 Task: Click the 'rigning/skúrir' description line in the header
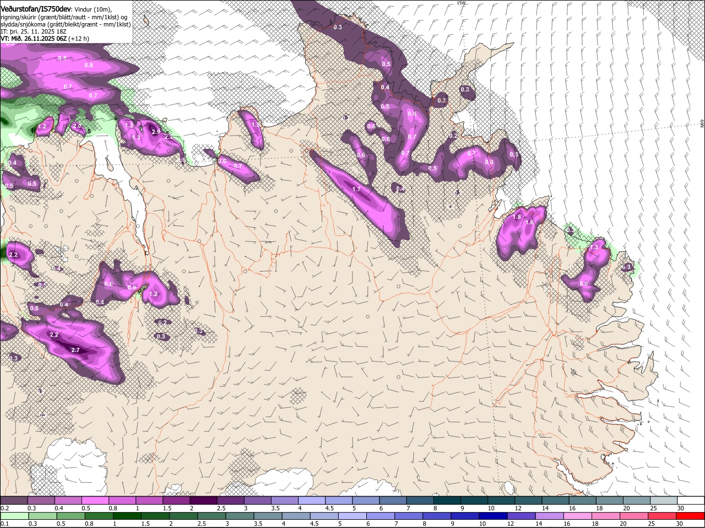(64, 17)
